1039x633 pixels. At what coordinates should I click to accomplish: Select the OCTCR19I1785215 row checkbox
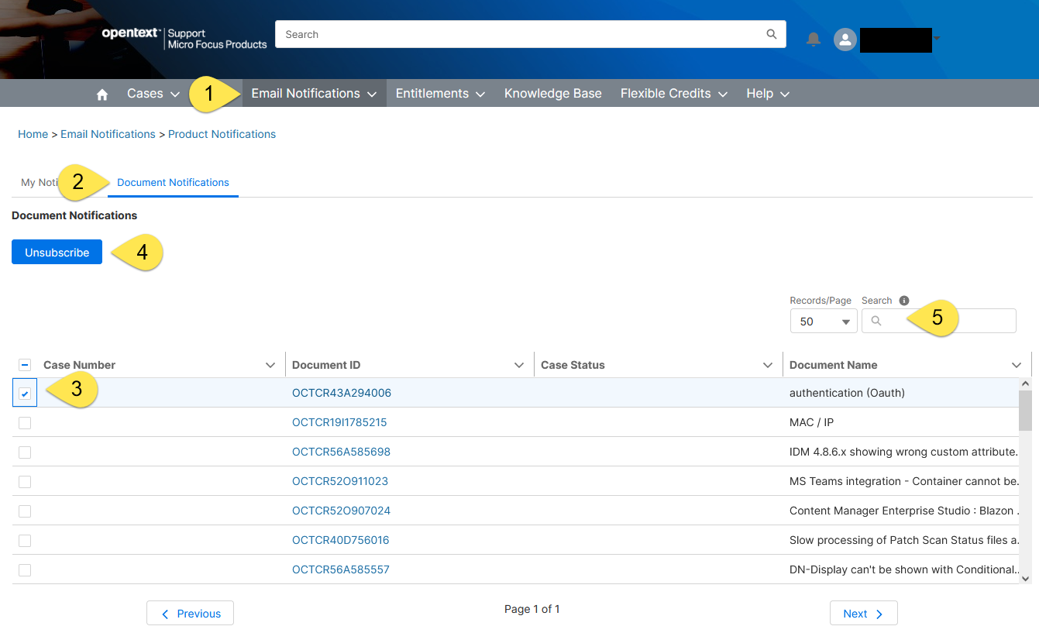[x=25, y=423]
